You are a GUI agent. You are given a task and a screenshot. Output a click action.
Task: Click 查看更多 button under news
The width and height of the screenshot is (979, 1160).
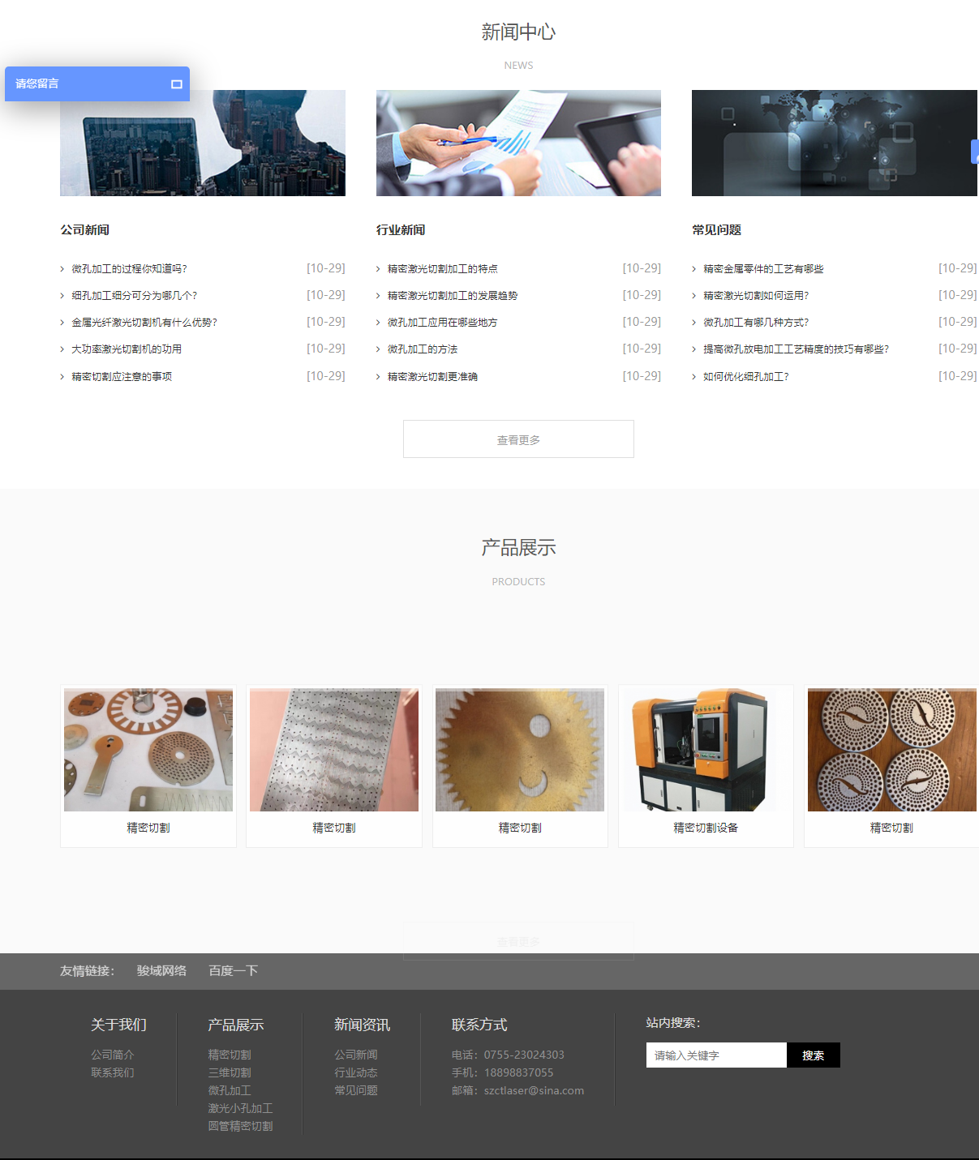[x=518, y=439]
